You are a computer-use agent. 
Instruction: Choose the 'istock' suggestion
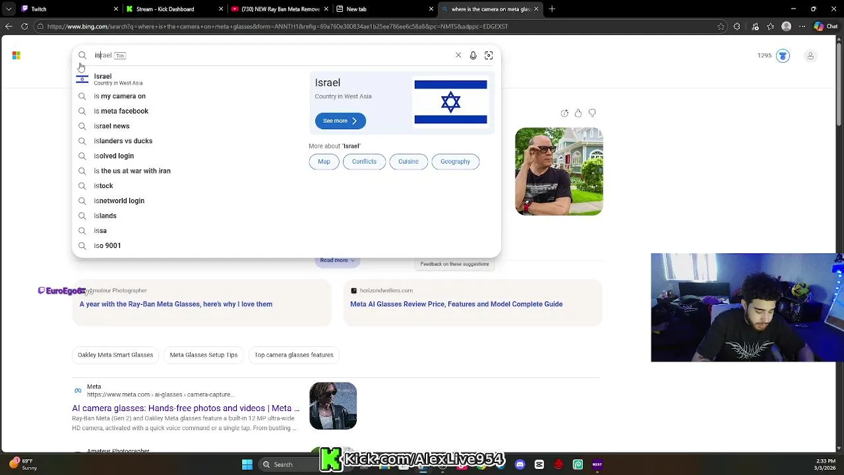coord(188,185)
